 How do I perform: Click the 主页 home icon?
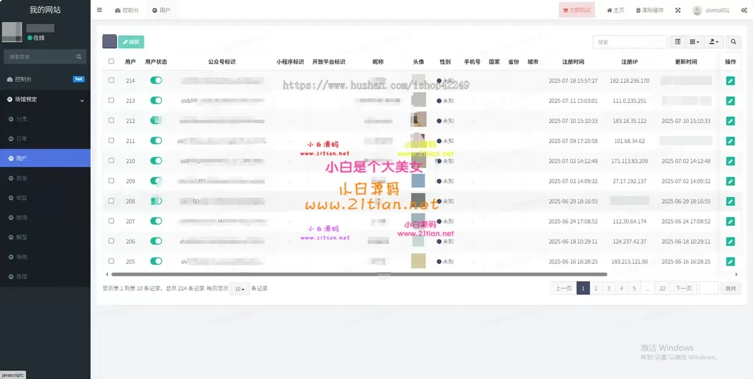(610, 9)
